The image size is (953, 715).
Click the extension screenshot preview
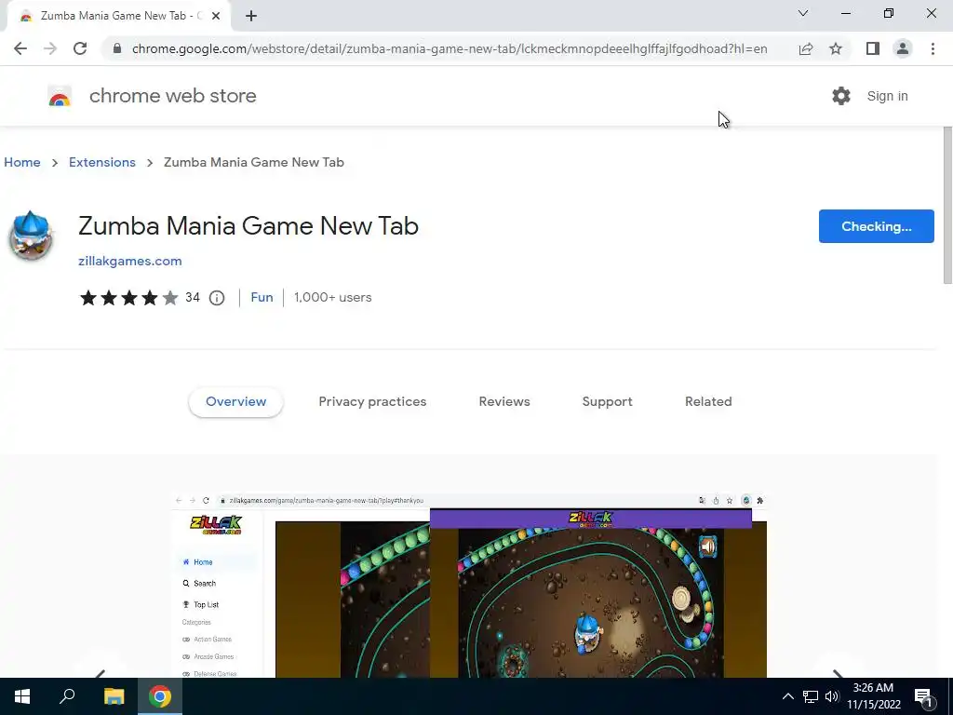coord(469,586)
